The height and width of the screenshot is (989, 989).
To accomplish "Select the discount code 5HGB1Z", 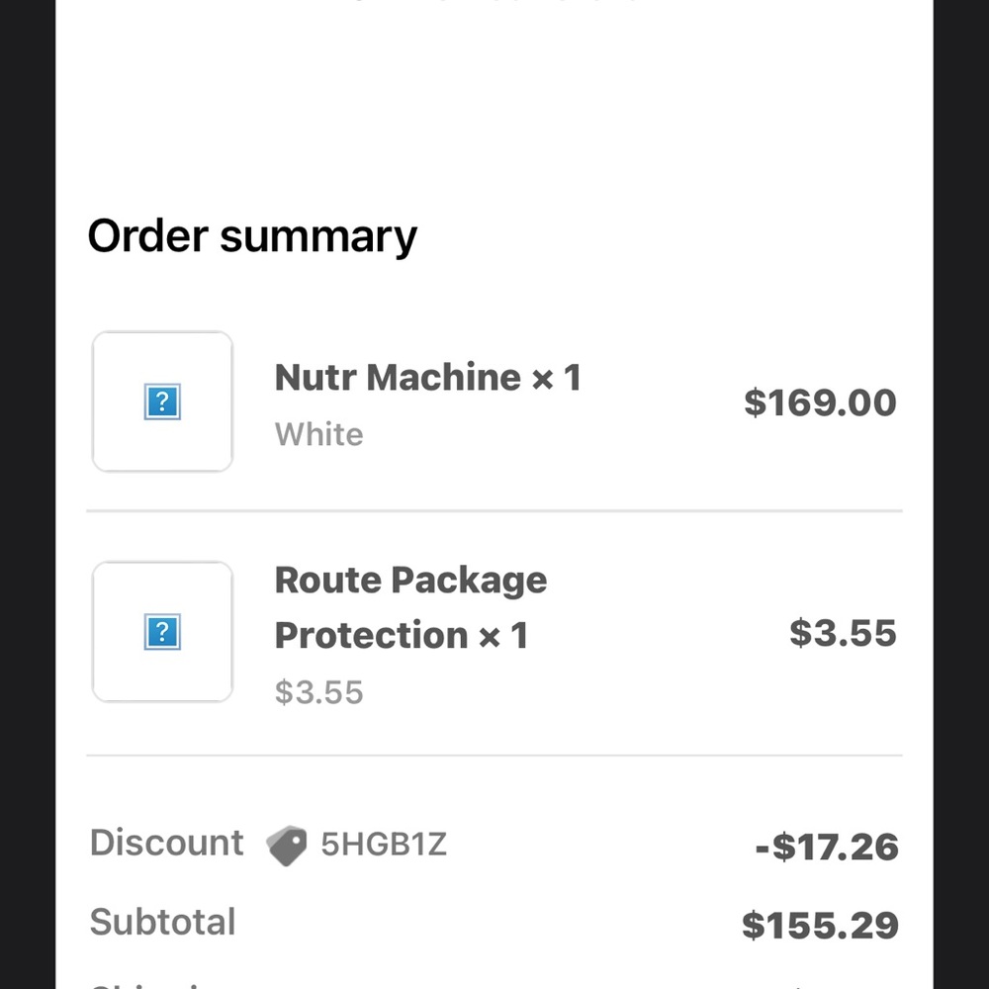I will 384,845.
